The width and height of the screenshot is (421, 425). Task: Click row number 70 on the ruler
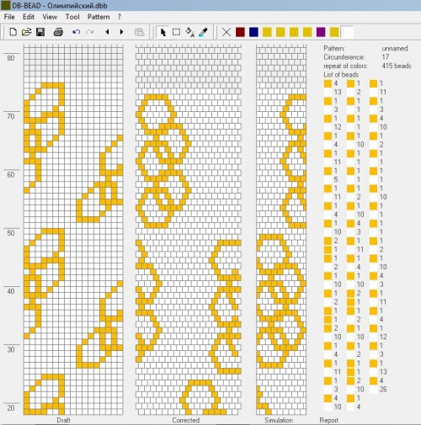[x=11, y=116]
